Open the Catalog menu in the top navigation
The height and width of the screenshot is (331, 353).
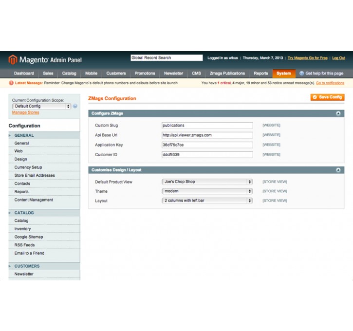click(69, 74)
